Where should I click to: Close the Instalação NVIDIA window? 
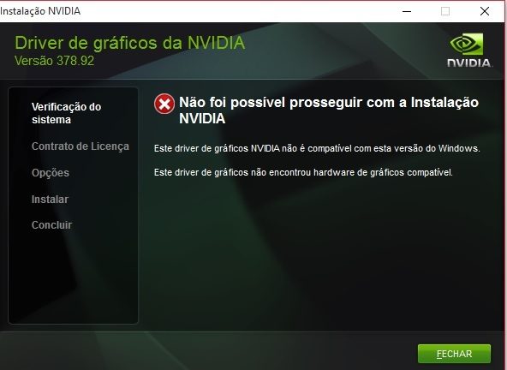[485, 11]
